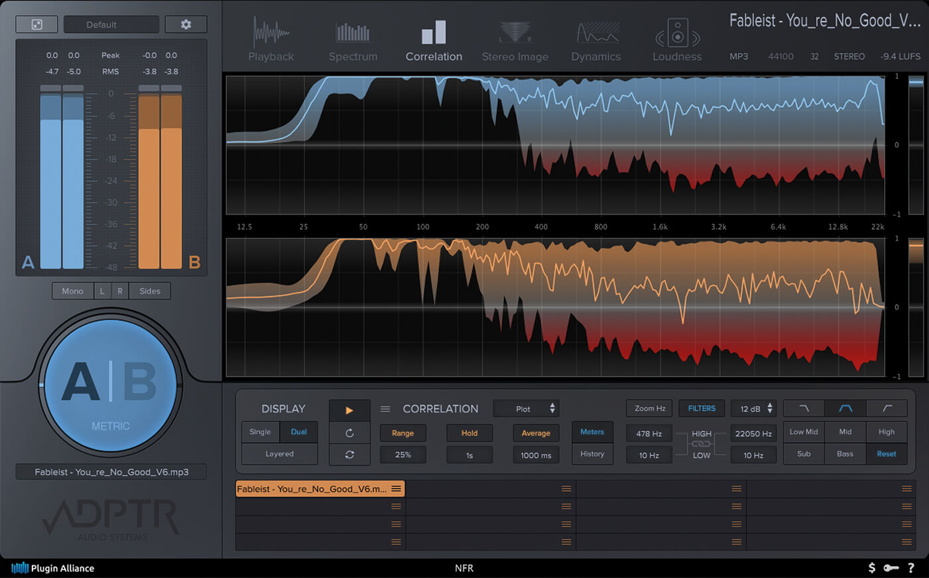
Task: Open the Stereo Image module
Action: pos(515,38)
